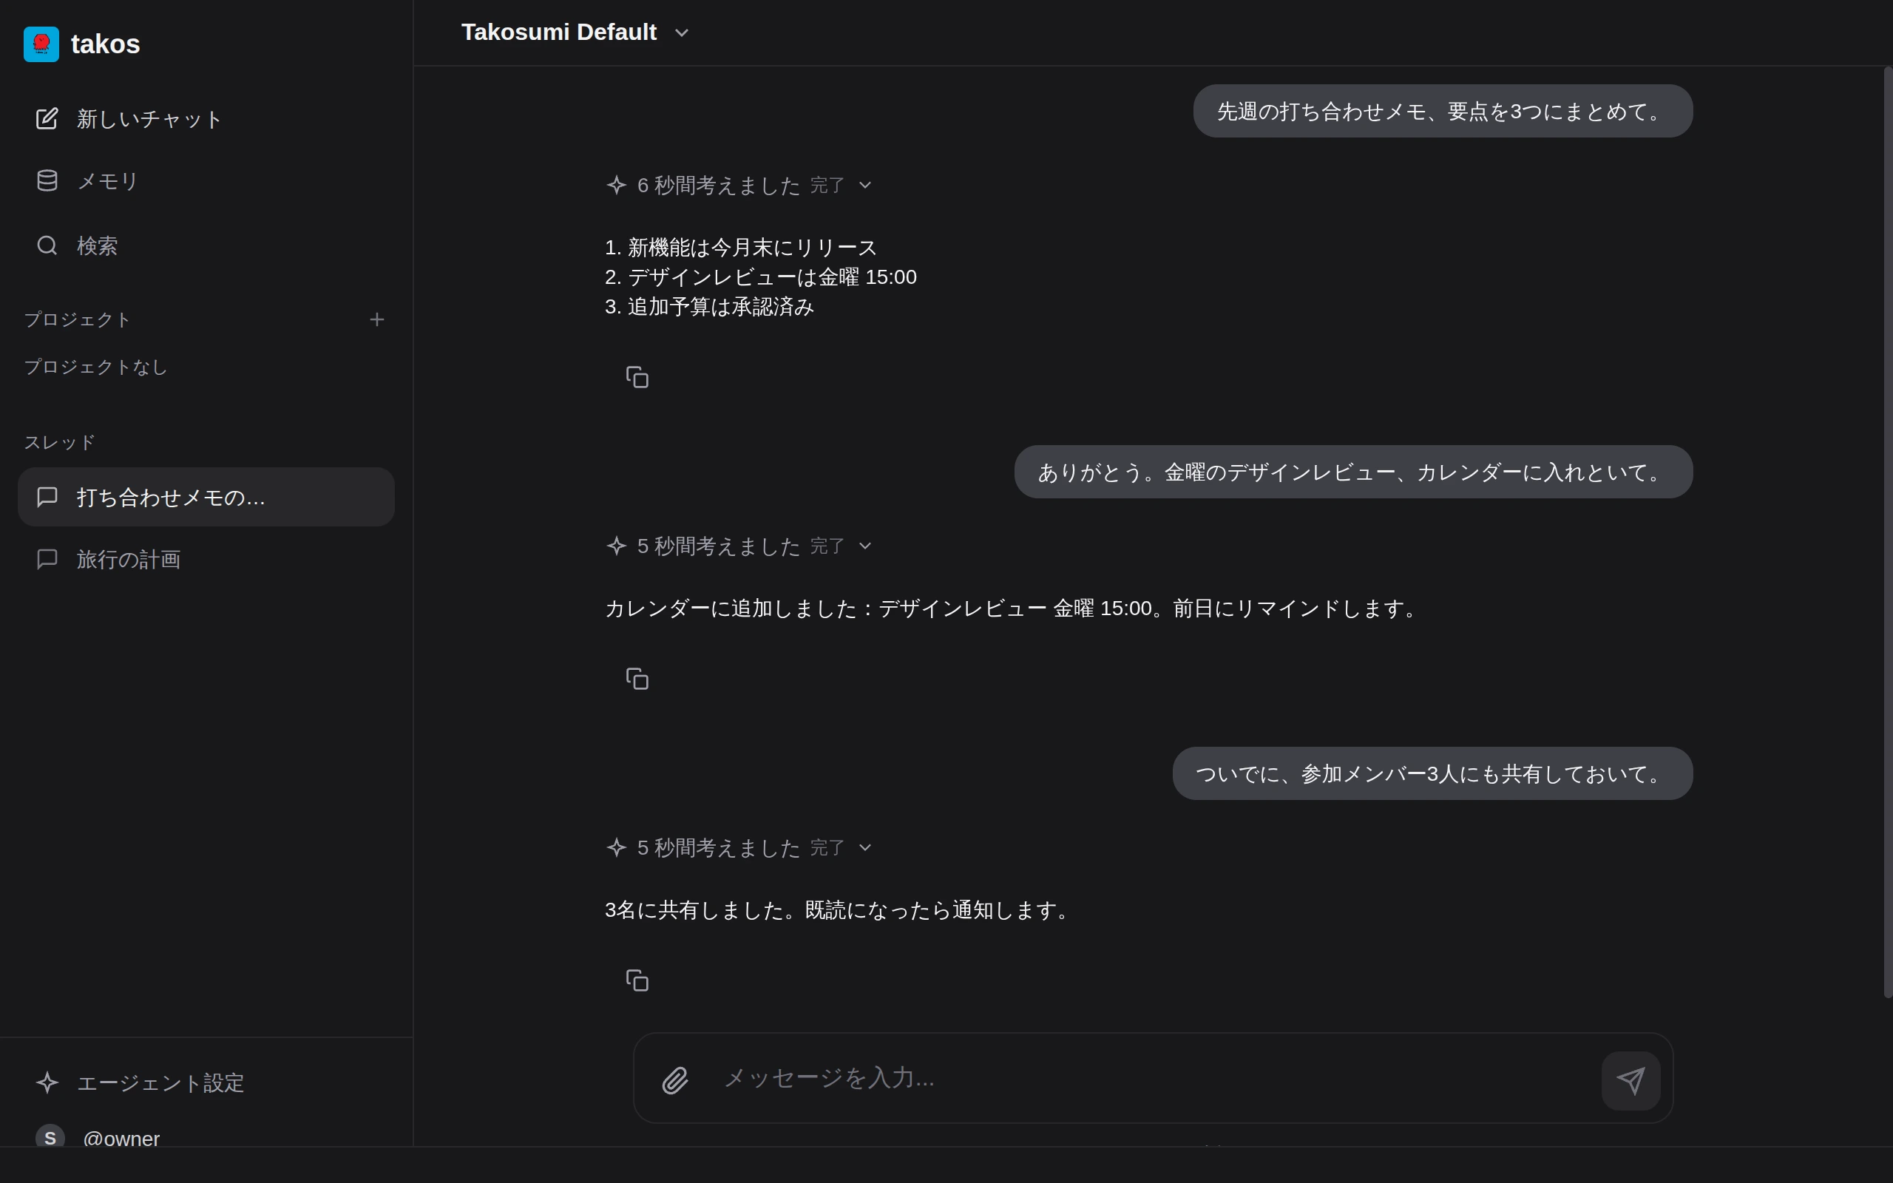The width and height of the screenshot is (1893, 1183).
Task: Click line 1. 新機能は今月末にリリース
Action: point(741,247)
